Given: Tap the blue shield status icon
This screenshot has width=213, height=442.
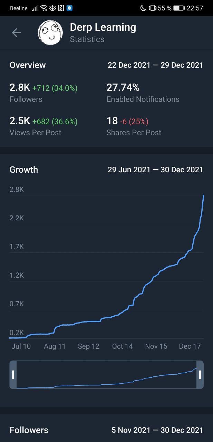Looking at the screenshot, I should pos(69,8).
